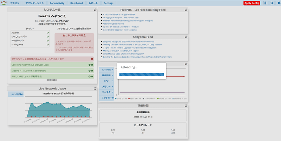281x141 pixels.
Task: Click the Mail Queue status check mark
Action: pos(48,45)
